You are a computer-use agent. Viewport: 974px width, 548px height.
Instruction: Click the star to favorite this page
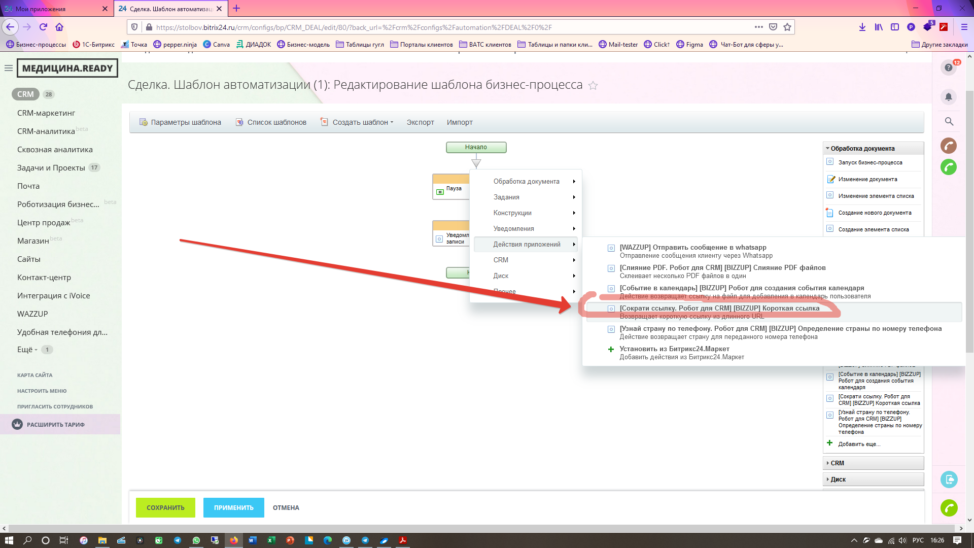tap(593, 86)
